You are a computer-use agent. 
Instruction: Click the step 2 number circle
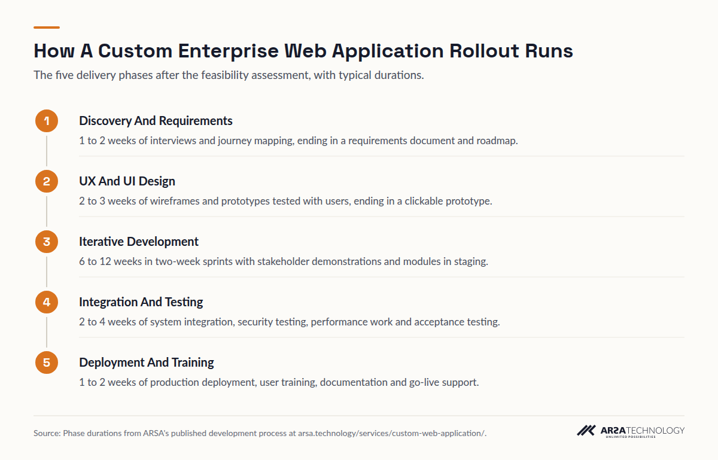coord(47,181)
